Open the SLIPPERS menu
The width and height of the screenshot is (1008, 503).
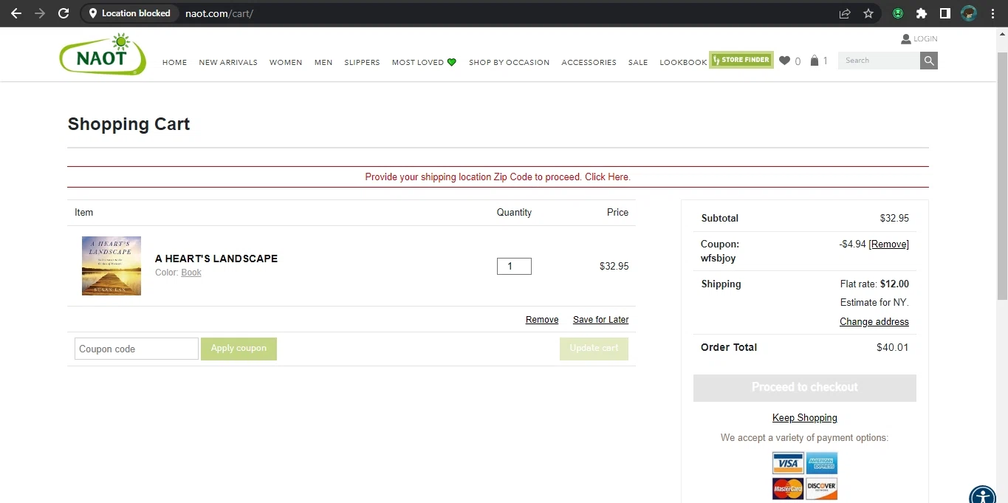click(362, 63)
